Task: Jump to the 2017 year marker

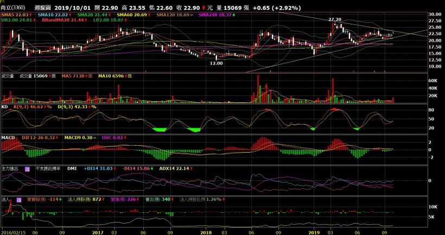Action: [x=98, y=232]
